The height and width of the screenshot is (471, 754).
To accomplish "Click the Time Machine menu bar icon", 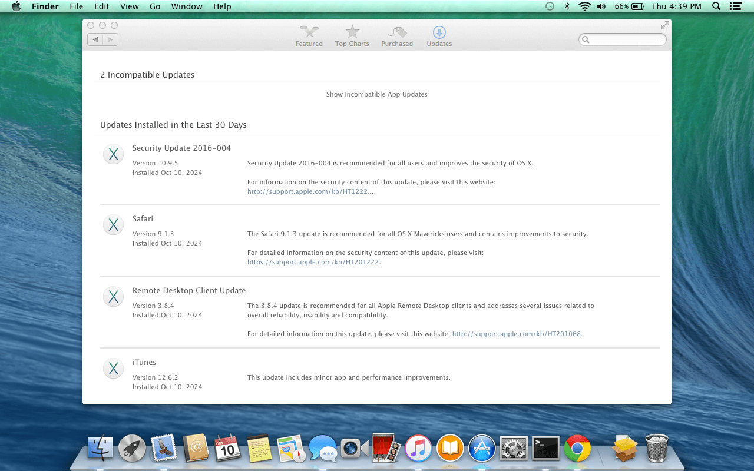I will (549, 6).
